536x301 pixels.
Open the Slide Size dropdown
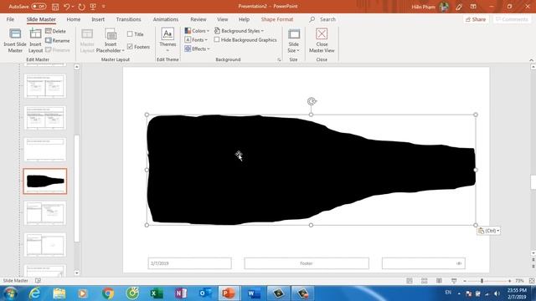294,41
